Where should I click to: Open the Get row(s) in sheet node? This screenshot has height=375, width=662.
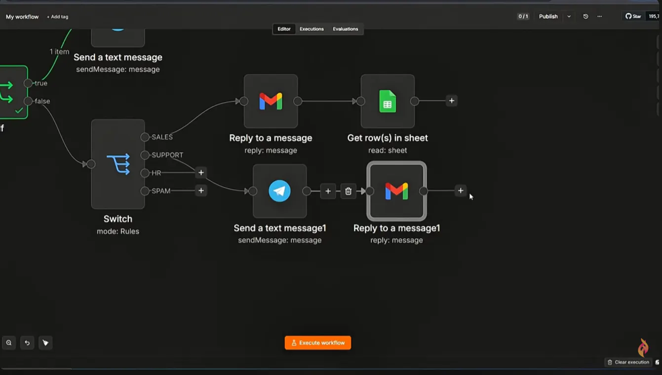[388, 101]
